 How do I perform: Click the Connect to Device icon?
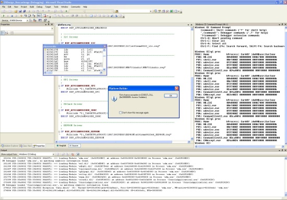tap(31, 20)
